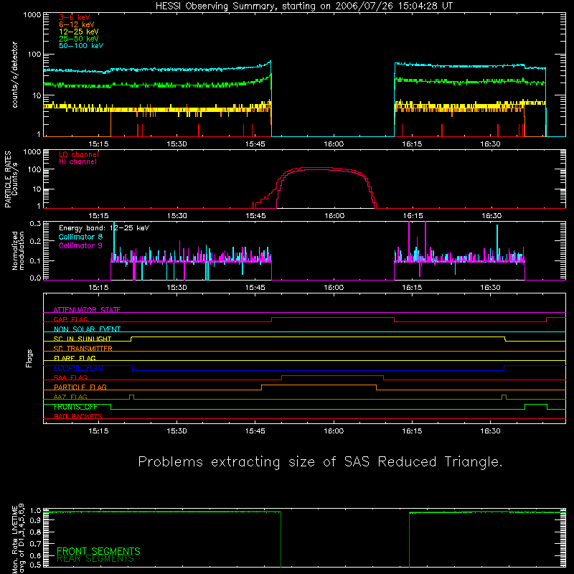Click the LO channel legend label

tap(79, 154)
